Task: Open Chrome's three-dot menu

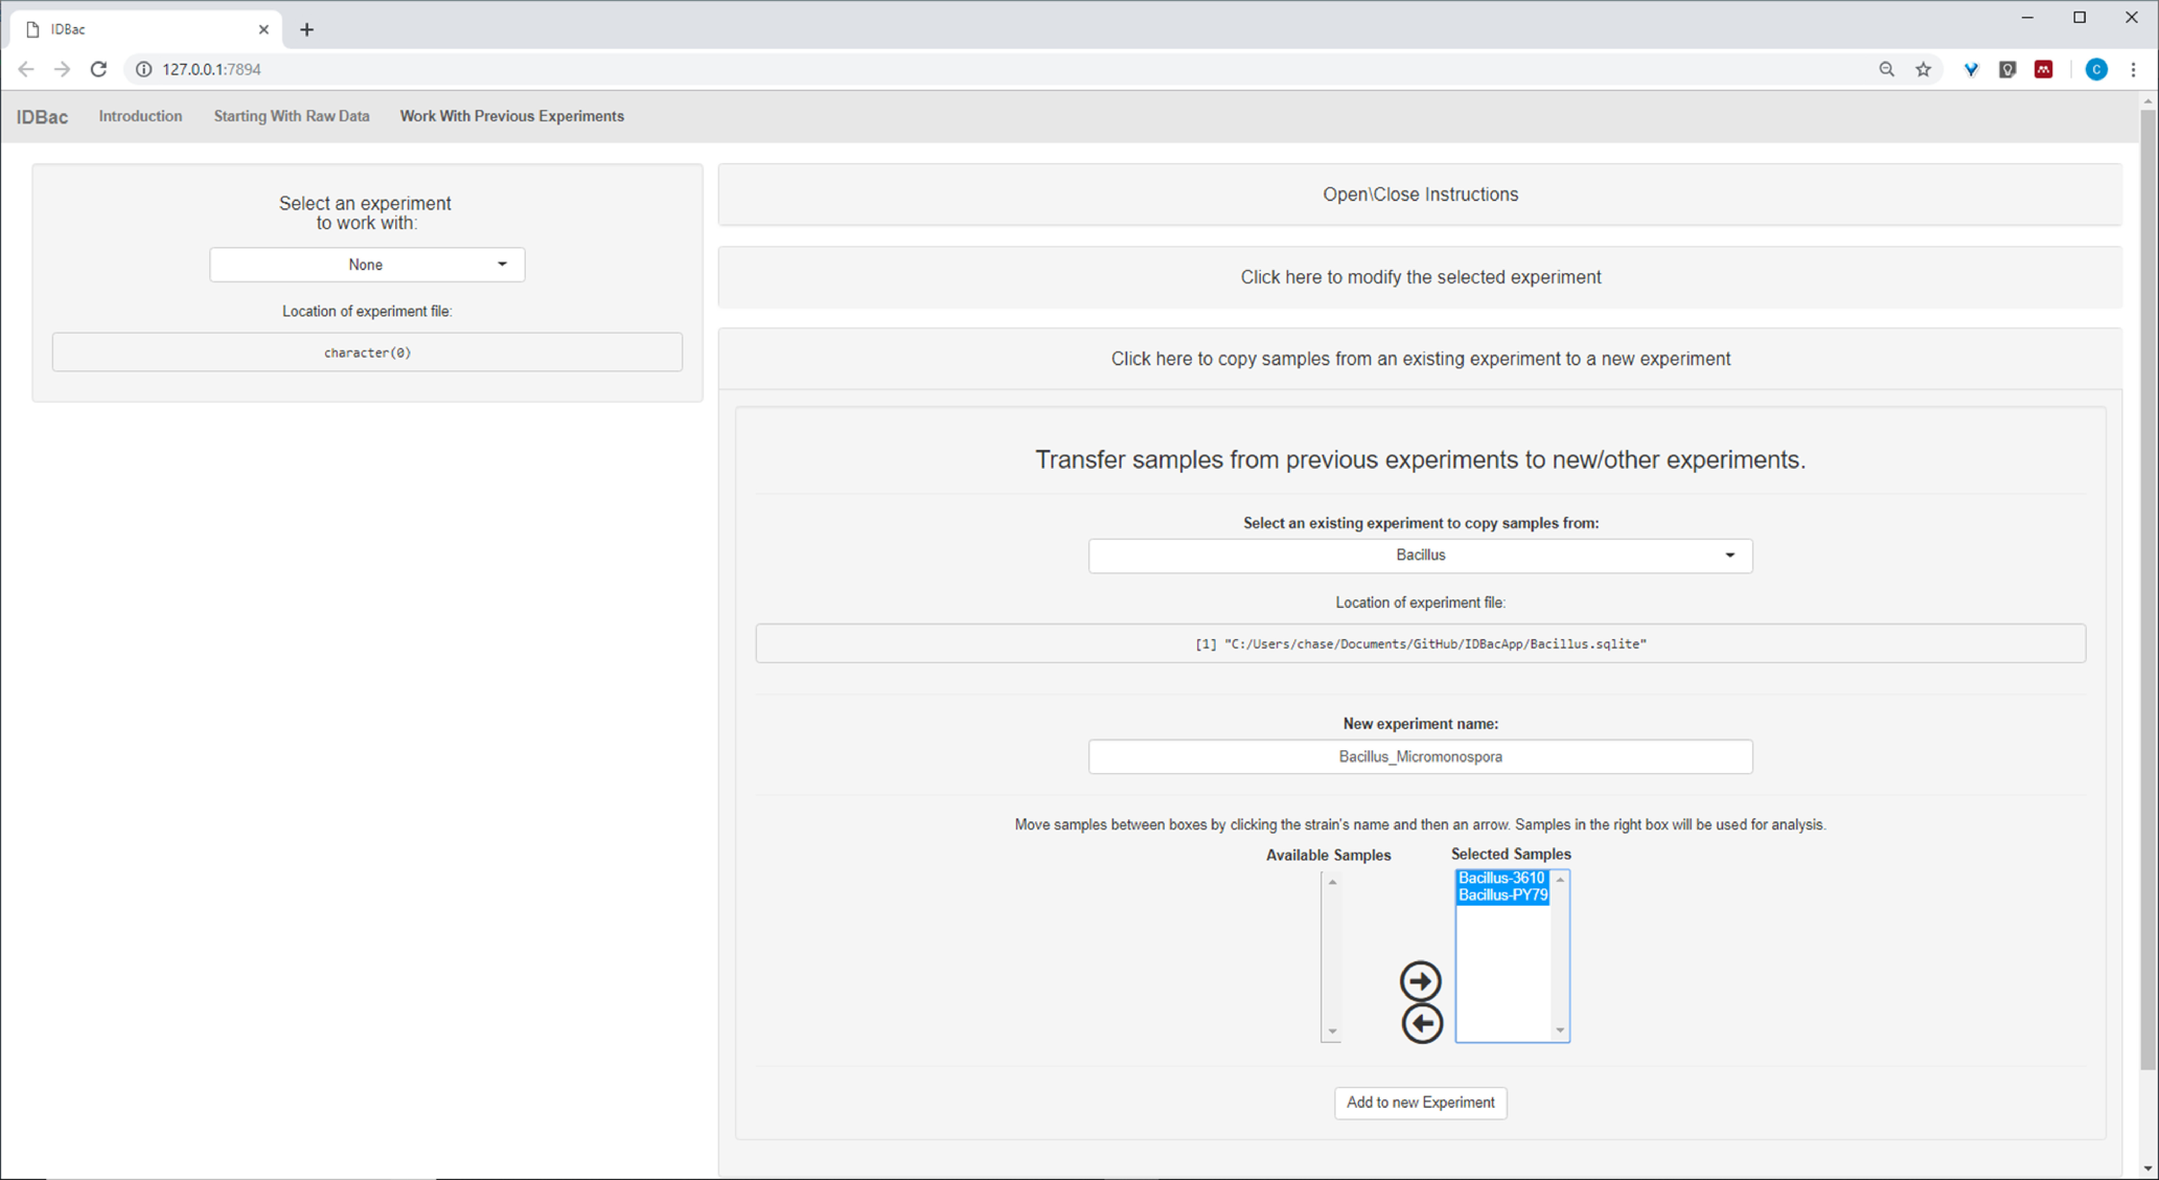Action: click(2133, 69)
